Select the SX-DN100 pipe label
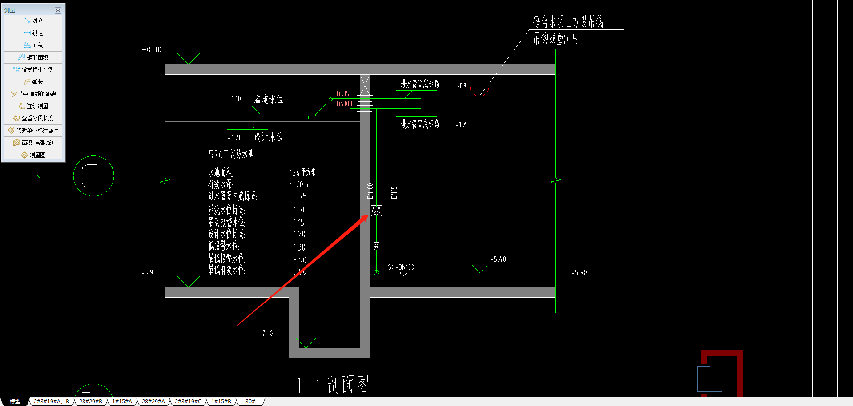The image size is (853, 406). (x=401, y=267)
